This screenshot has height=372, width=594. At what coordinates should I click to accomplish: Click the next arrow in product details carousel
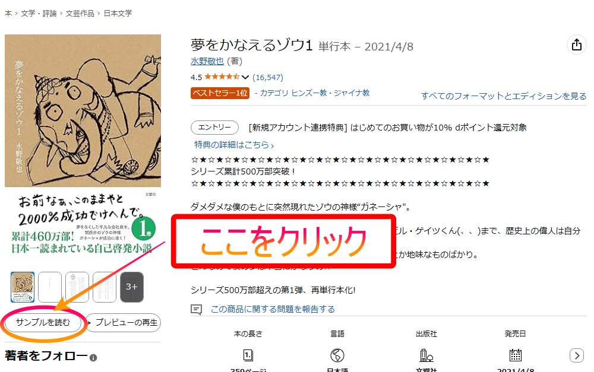(577, 355)
